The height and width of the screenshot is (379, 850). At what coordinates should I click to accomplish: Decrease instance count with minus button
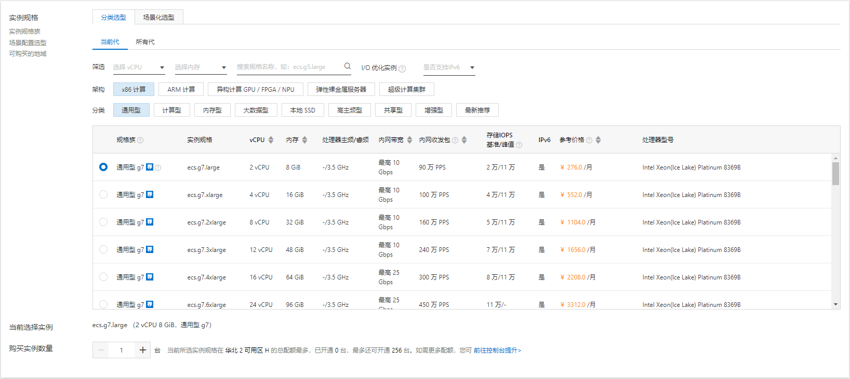tap(101, 350)
